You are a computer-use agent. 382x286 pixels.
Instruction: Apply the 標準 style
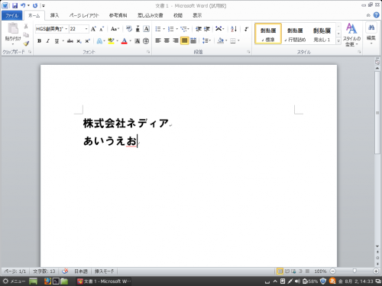(268, 34)
